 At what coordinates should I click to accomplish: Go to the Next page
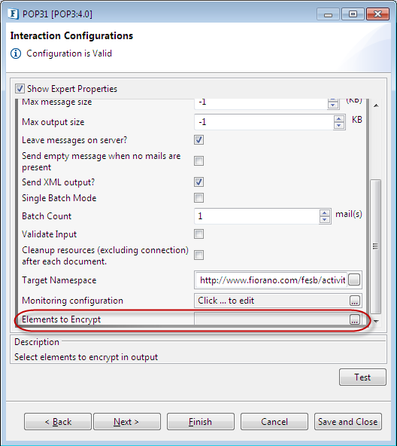click(127, 422)
